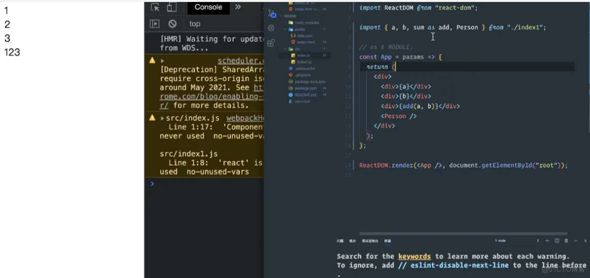Show more DevTools tabs chevron
This screenshot has width=590, height=278.
[238, 7]
